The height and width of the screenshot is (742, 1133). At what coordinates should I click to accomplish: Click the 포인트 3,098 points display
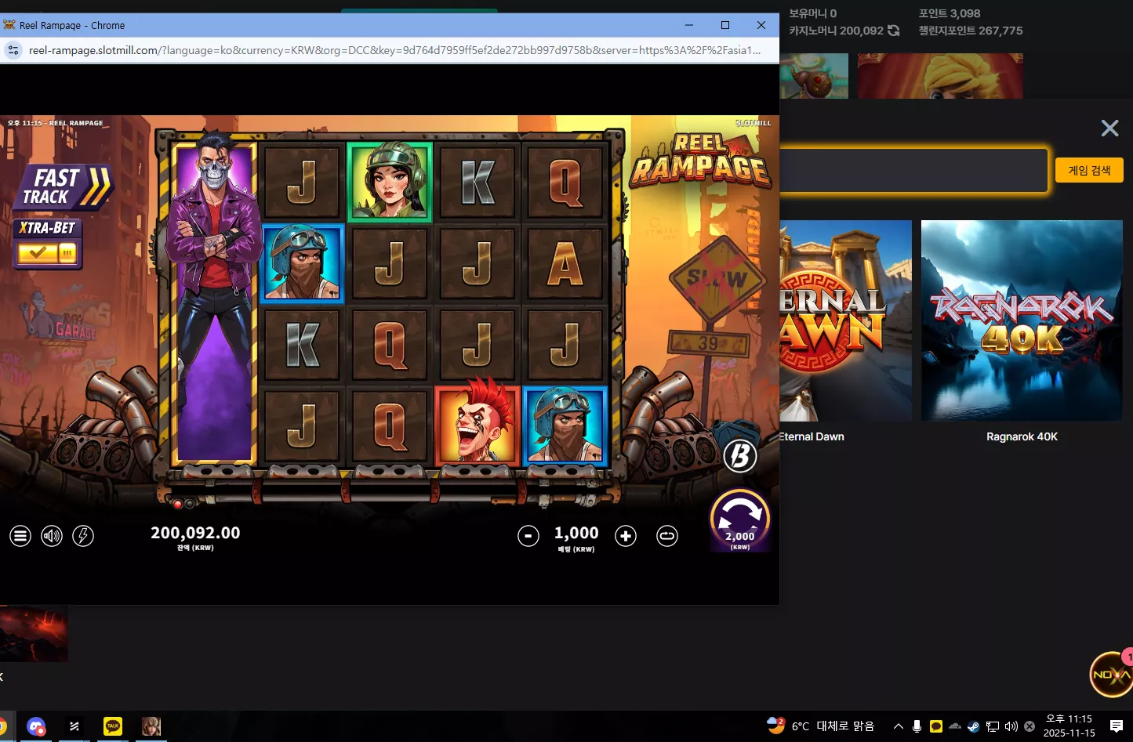pyautogui.click(x=950, y=13)
